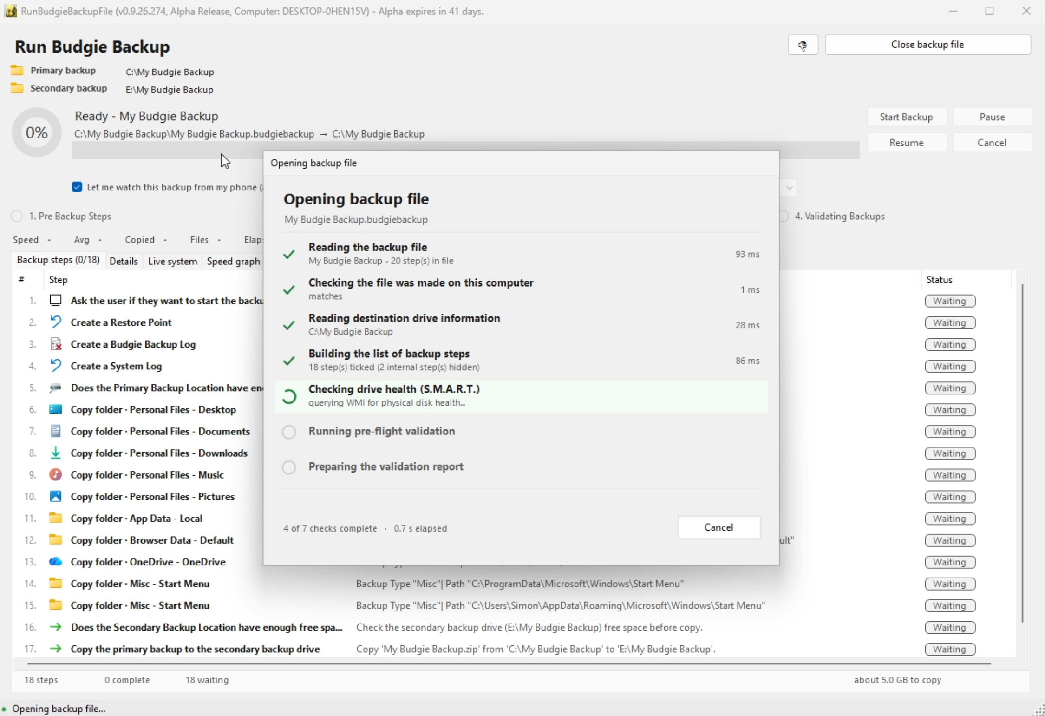Click the Waiting status of step 16
Screen dimensions: 1045x716
[950, 627]
